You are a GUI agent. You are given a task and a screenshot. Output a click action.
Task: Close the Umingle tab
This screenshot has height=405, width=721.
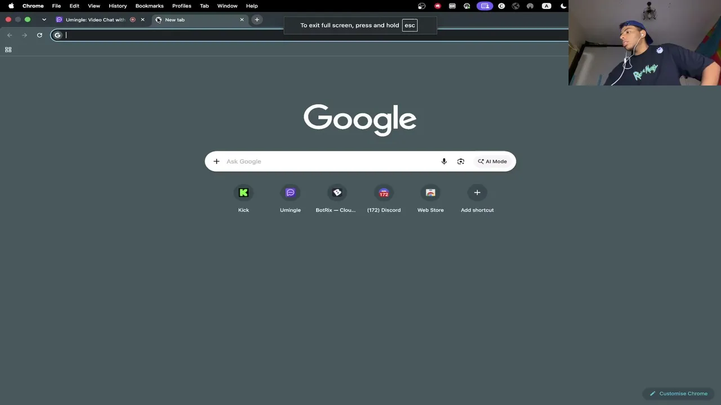tap(143, 20)
